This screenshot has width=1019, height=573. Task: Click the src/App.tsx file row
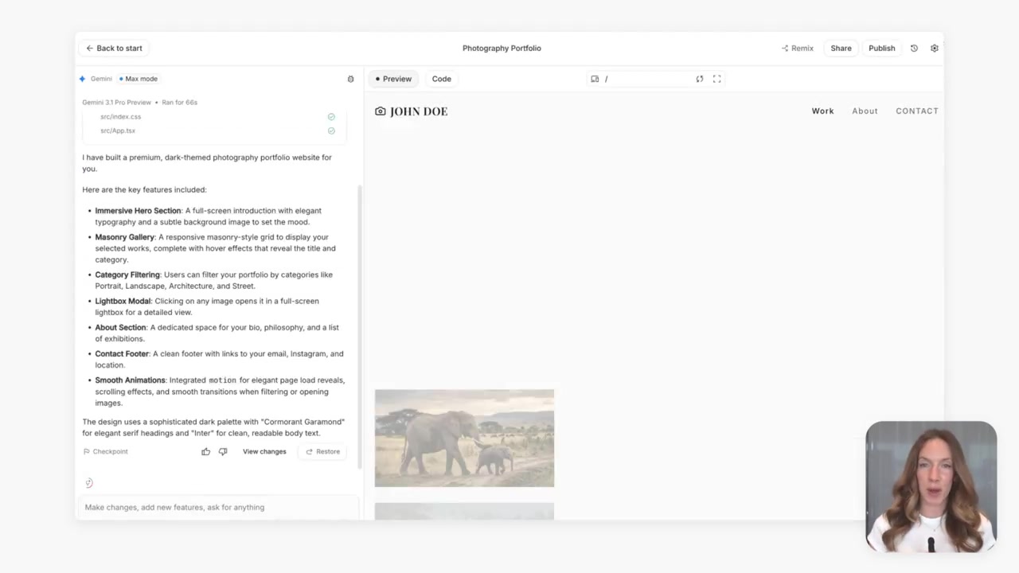[214, 131]
